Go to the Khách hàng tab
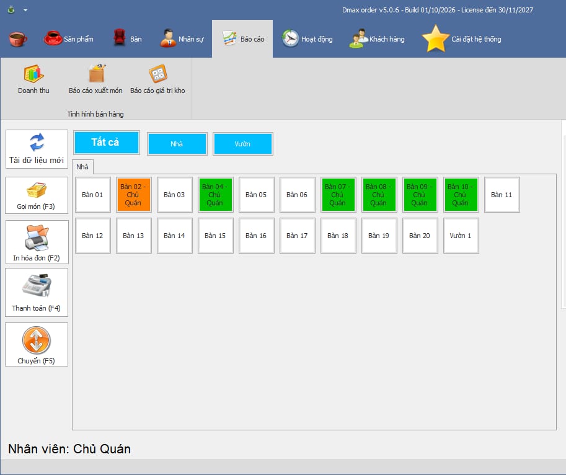 pyautogui.click(x=377, y=38)
